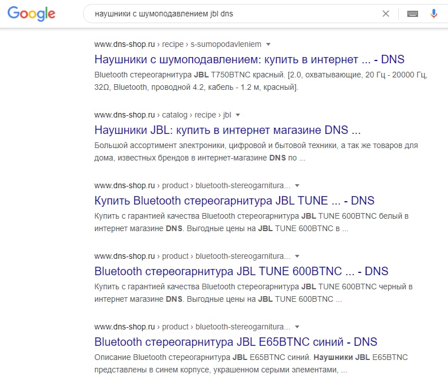Open 'Bluetooth стереогарнитура JBL TUNE 600BTNC' result

[241, 271]
